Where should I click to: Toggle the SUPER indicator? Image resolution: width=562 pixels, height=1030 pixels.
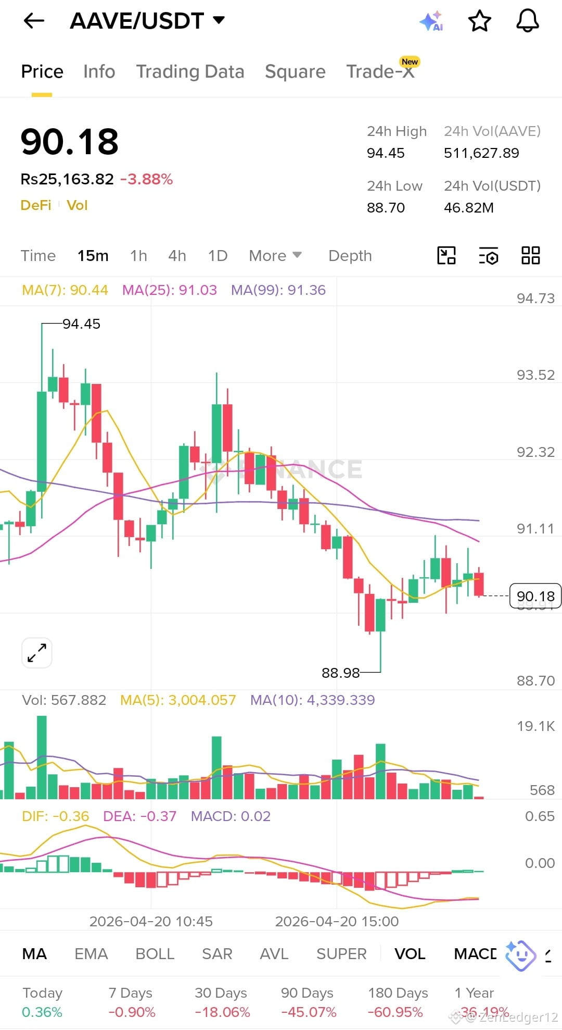341,953
